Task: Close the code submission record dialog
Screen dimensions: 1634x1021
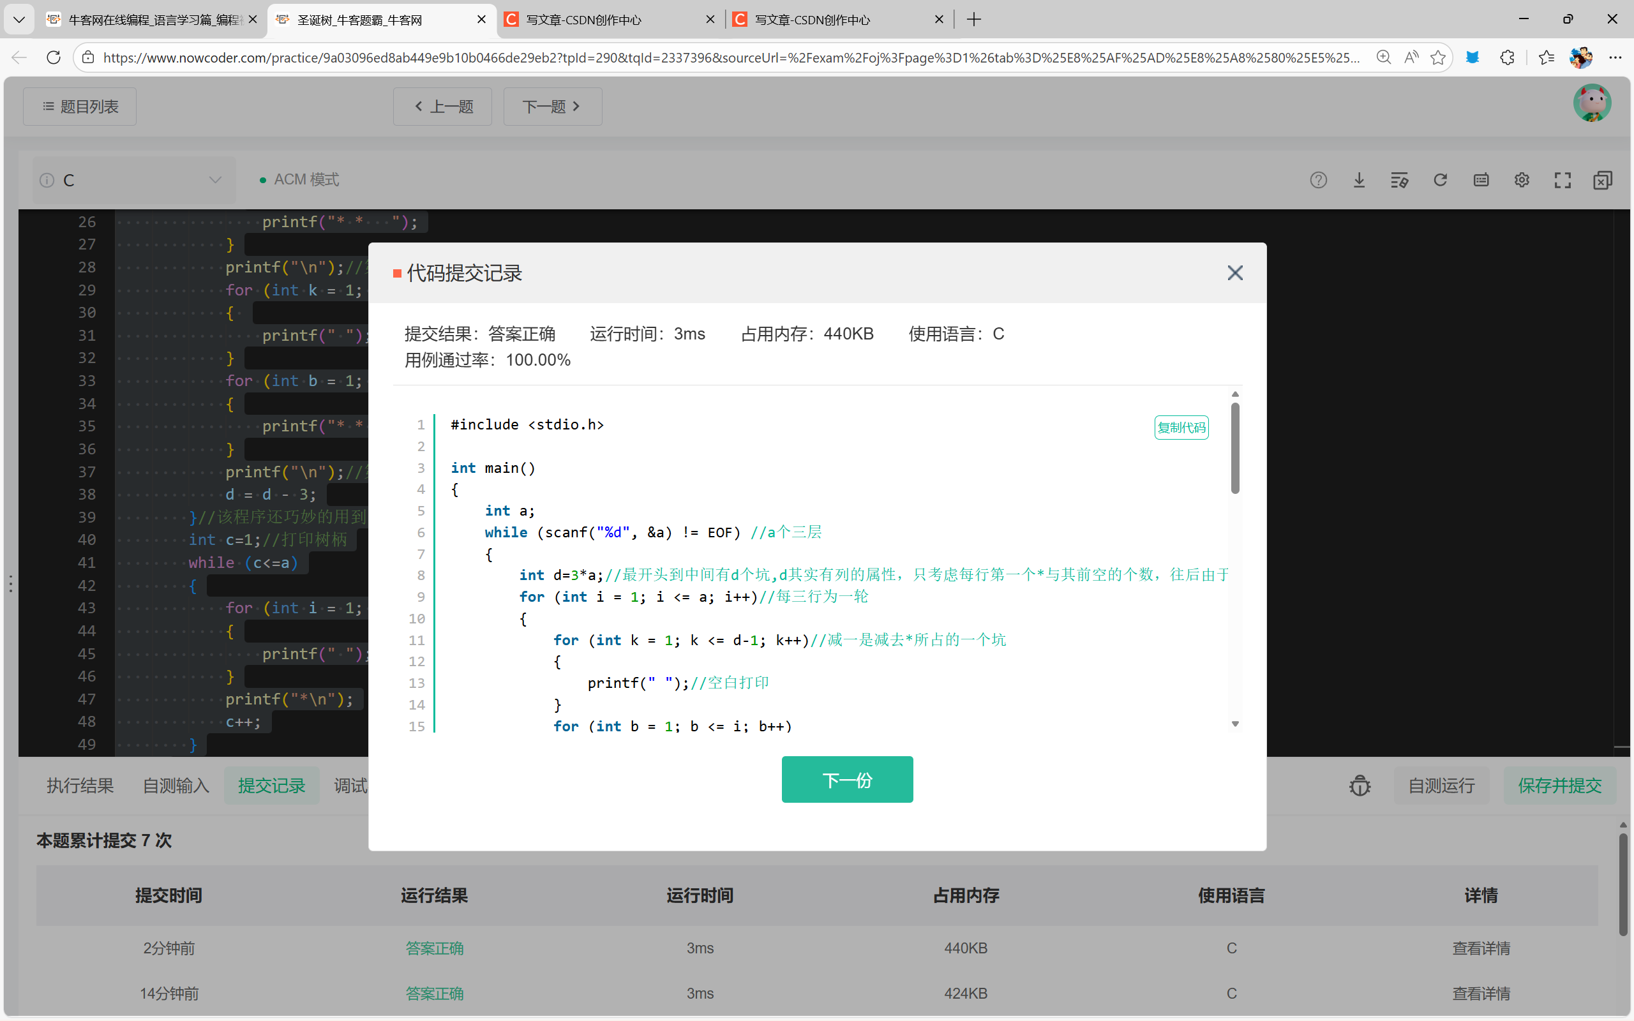Action: coord(1234,273)
